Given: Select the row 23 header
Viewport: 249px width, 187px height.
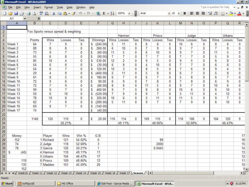Looking at the screenshot, I should [4, 119].
